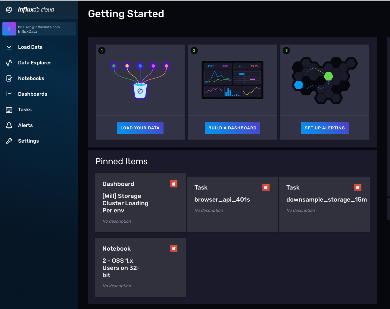Remove pinned task browser_api_401s with trash icon
390x309 pixels.
pos(266,187)
